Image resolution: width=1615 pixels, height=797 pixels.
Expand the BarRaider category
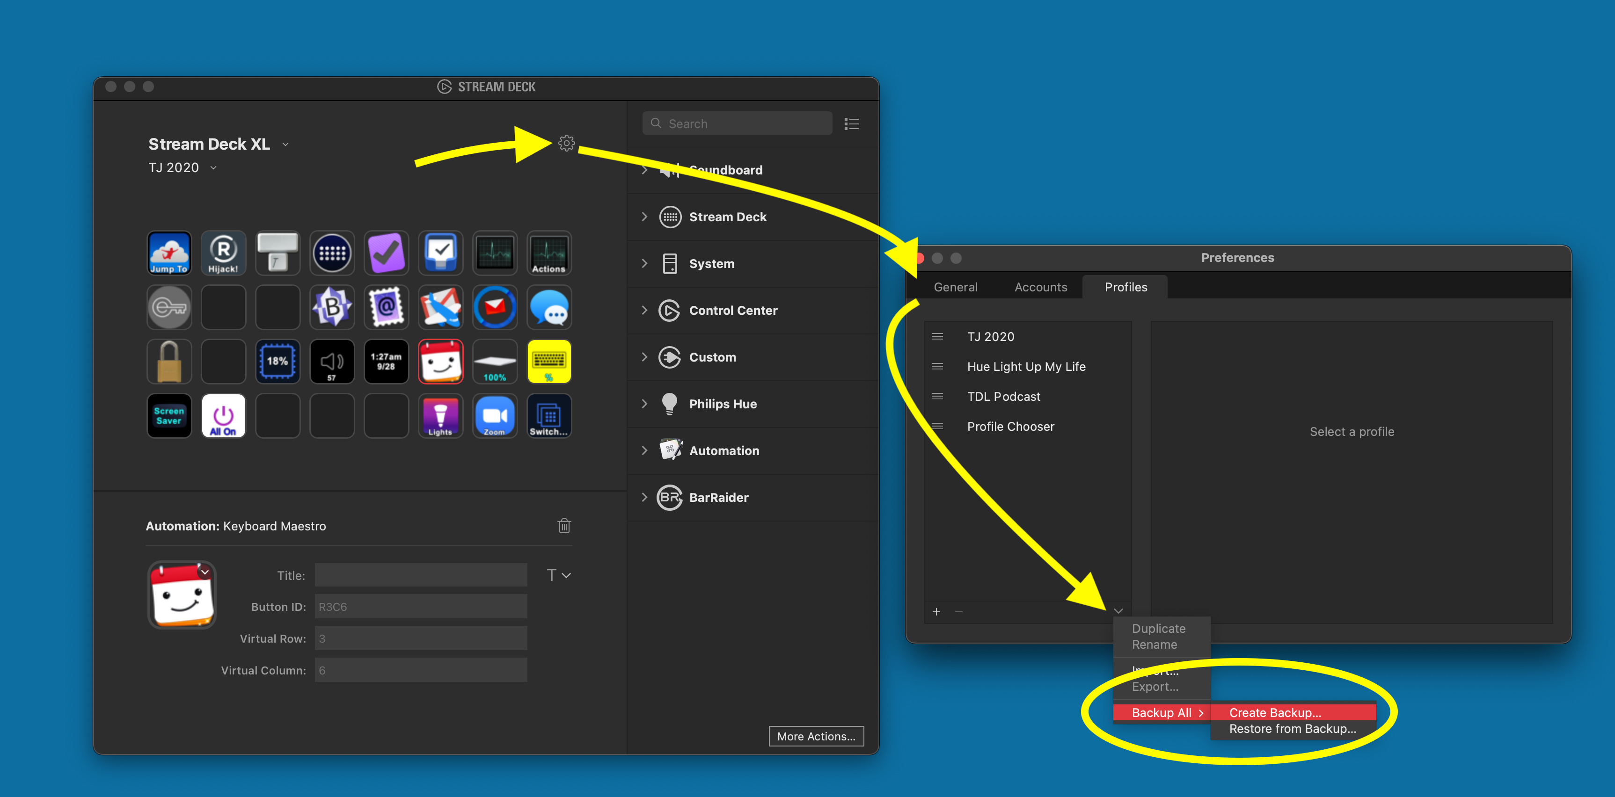tap(644, 498)
